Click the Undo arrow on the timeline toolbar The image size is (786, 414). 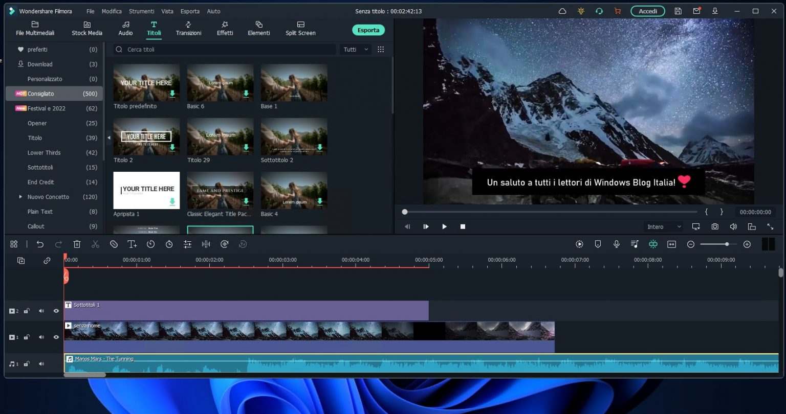[40, 244]
